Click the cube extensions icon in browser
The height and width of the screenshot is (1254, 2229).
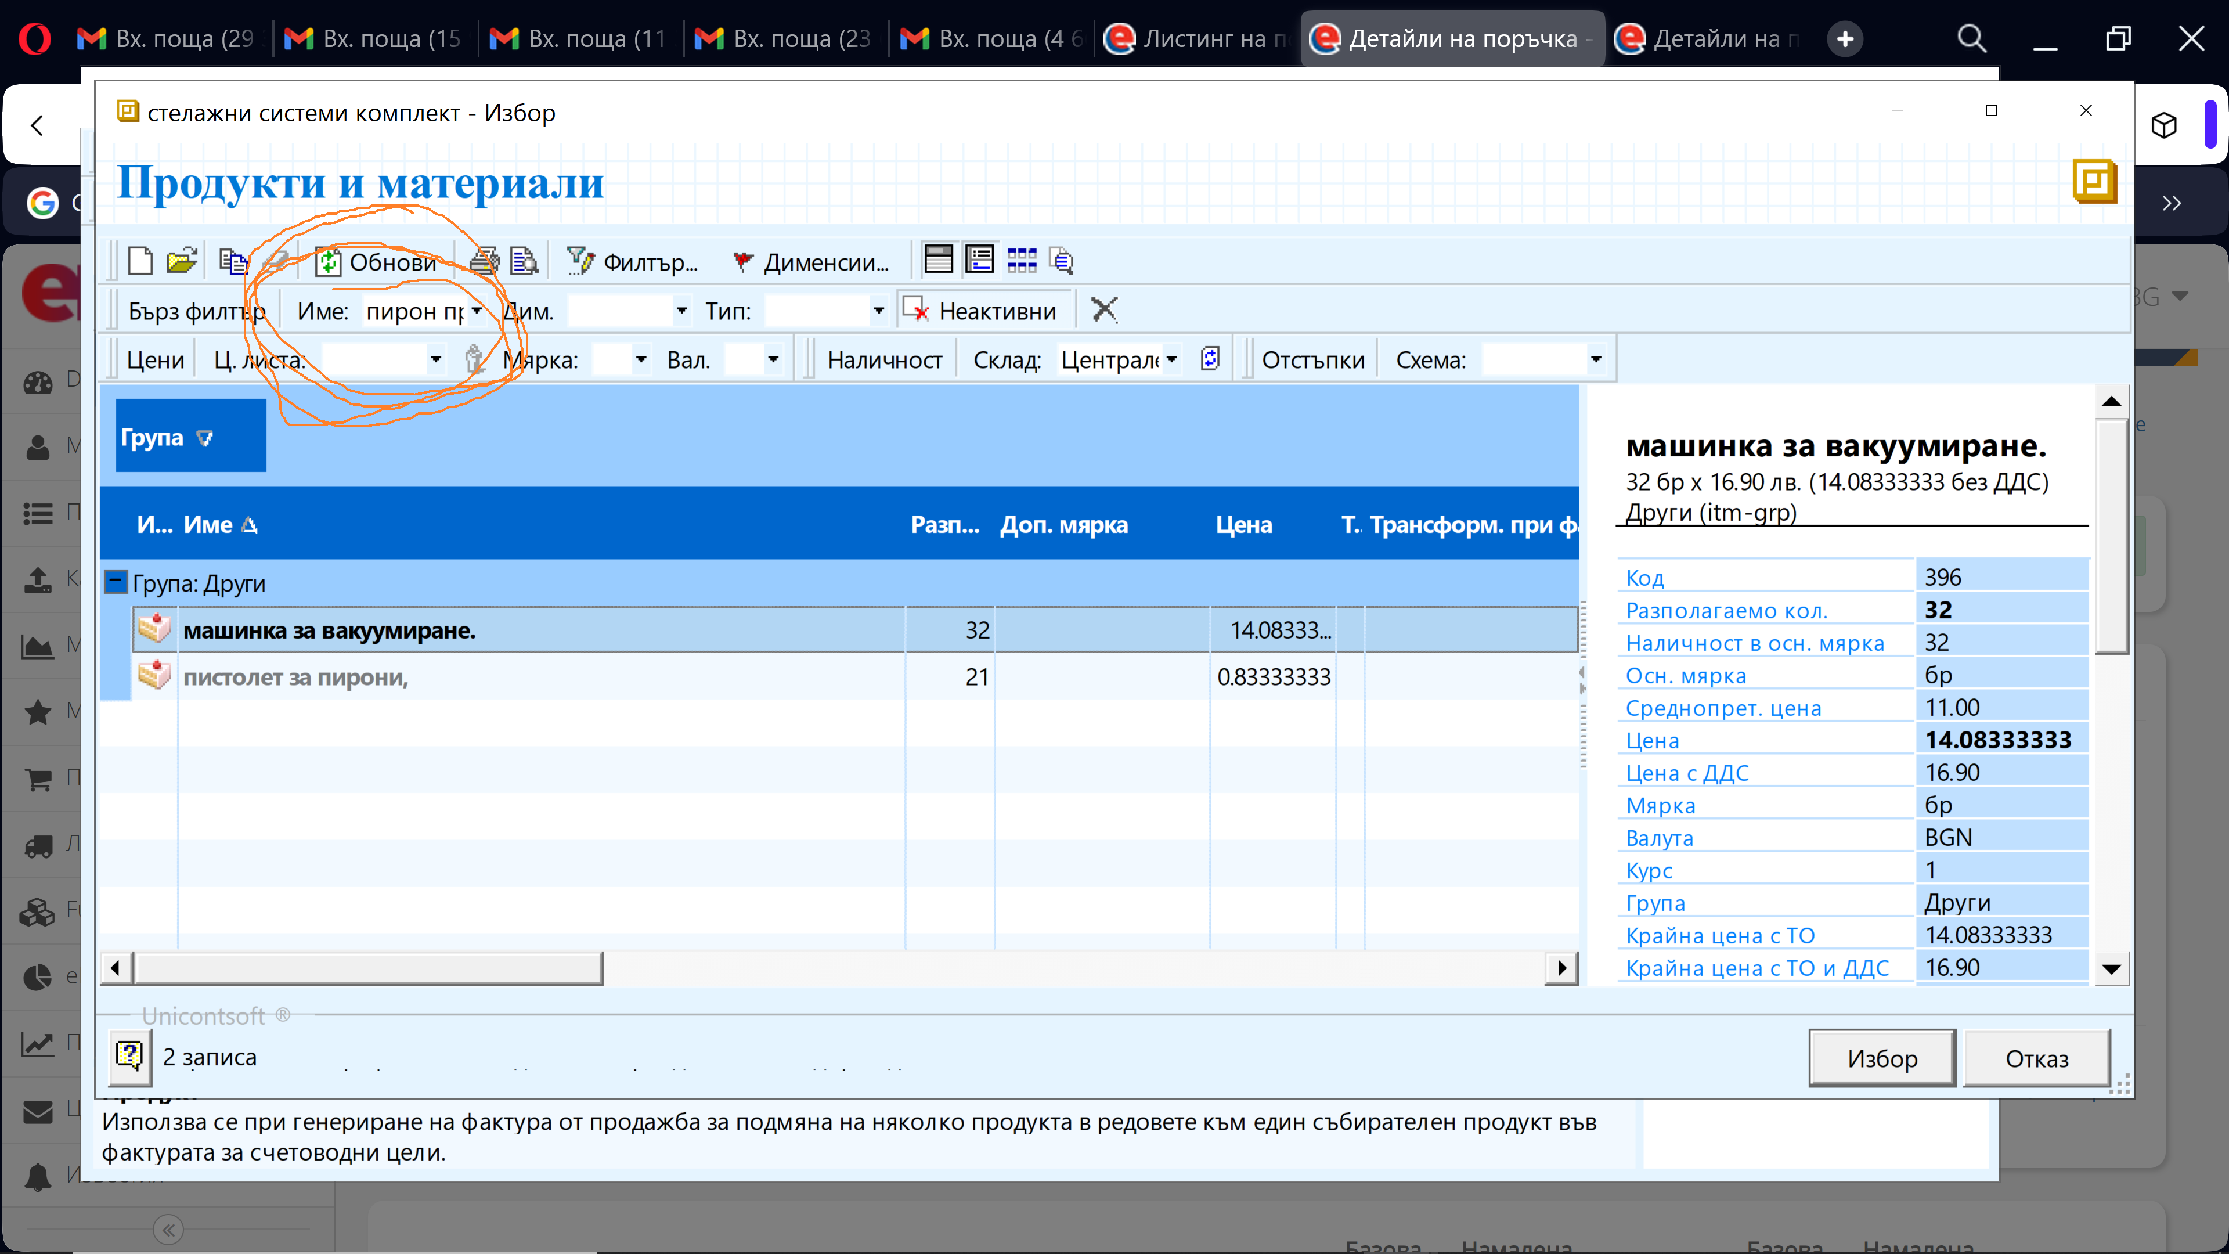(2164, 125)
